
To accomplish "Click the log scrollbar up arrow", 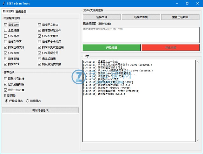I will [198, 61].
